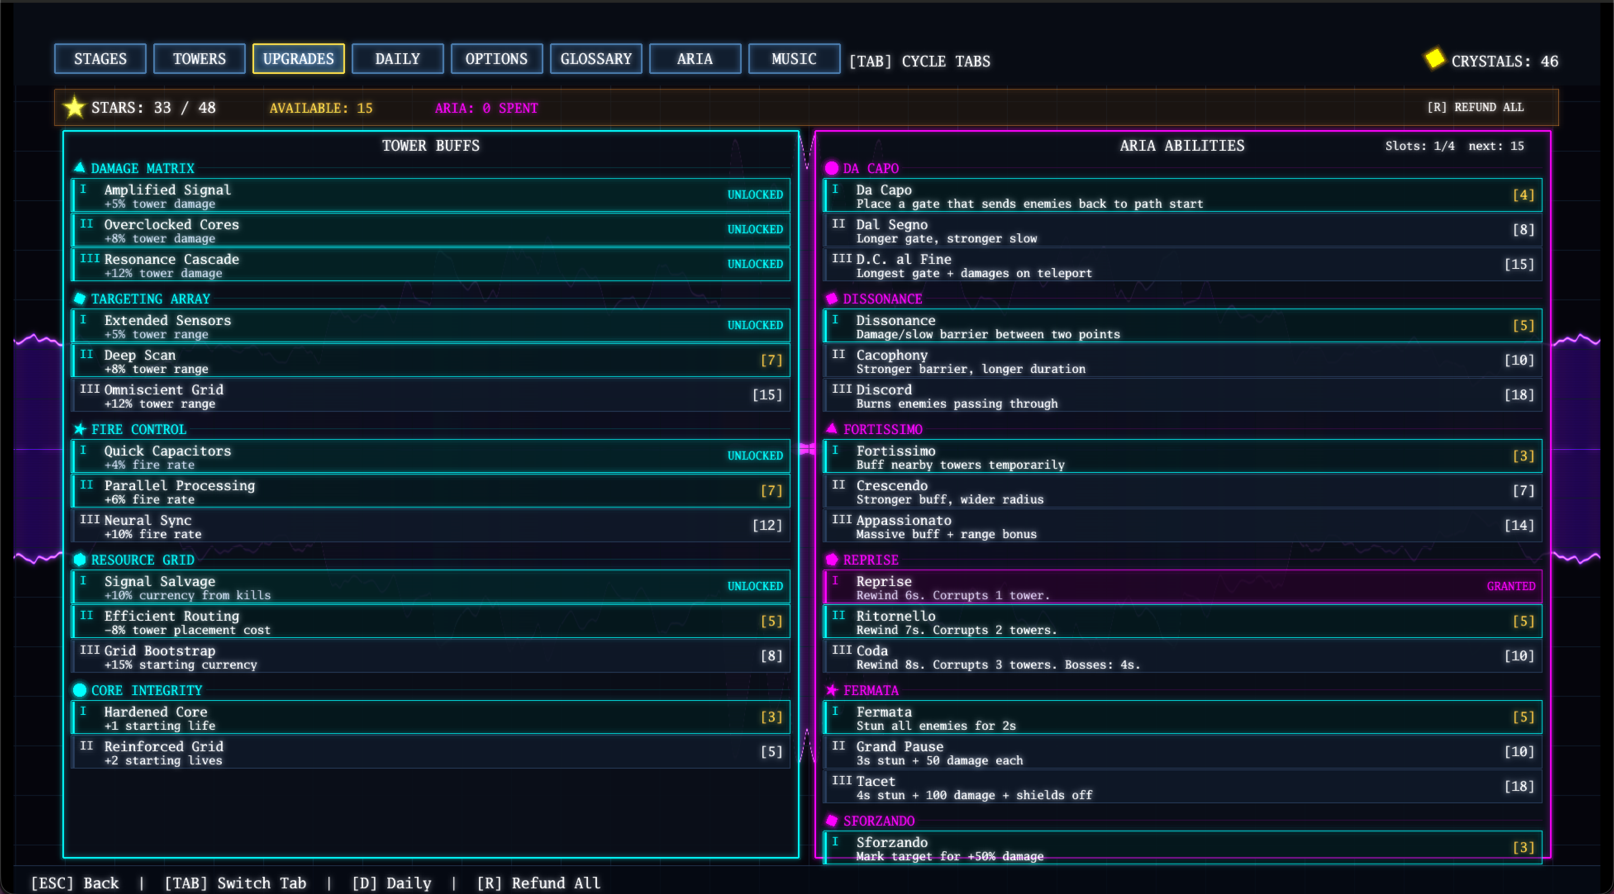1614x894 pixels.
Task: Click the Core Integrity circle icon
Action: pos(80,690)
